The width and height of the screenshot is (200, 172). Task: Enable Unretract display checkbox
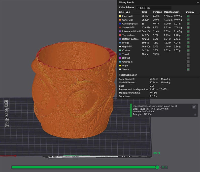(188, 62)
